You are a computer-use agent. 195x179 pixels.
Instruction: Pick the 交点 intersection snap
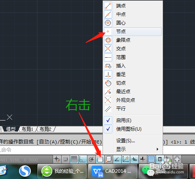tap(133, 49)
